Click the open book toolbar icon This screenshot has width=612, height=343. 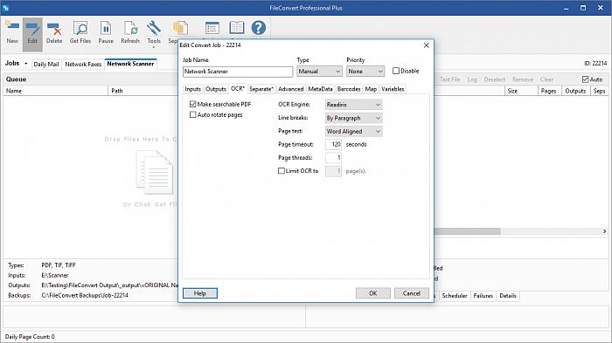point(237,28)
